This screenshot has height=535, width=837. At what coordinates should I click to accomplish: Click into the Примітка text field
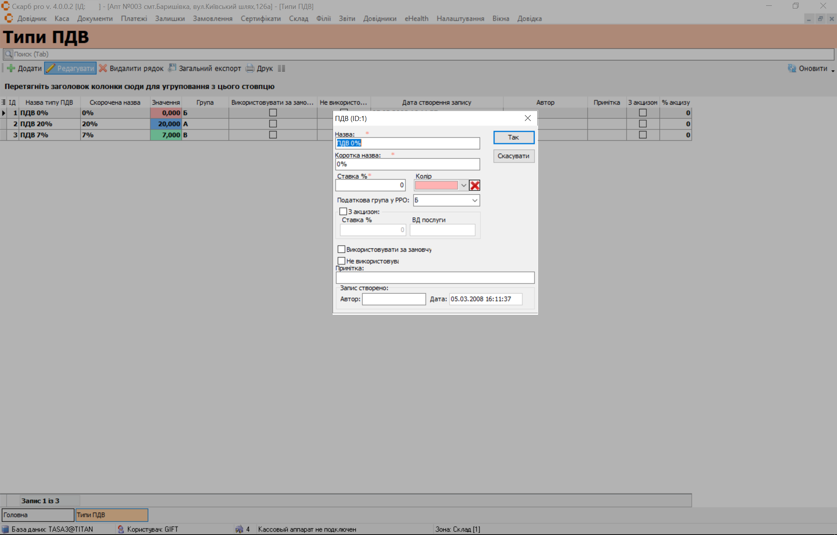(x=435, y=278)
